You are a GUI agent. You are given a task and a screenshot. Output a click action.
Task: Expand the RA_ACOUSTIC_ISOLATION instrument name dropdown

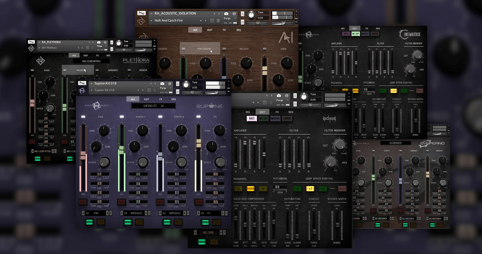pos(151,13)
